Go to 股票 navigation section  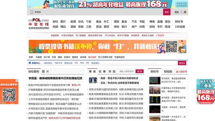pos(73,22)
